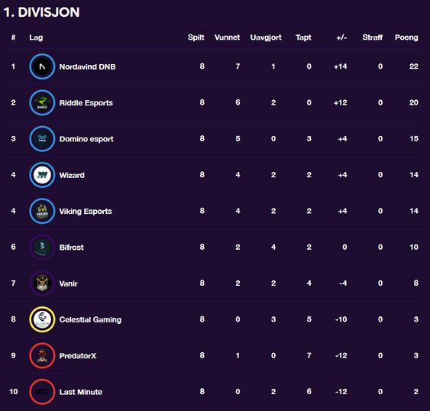
Task: Open the PredatorX team logo
Action: click(42, 355)
